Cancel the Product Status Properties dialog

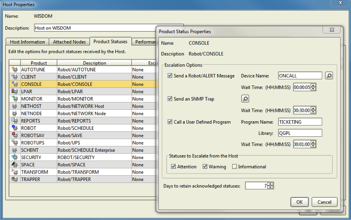324,202
